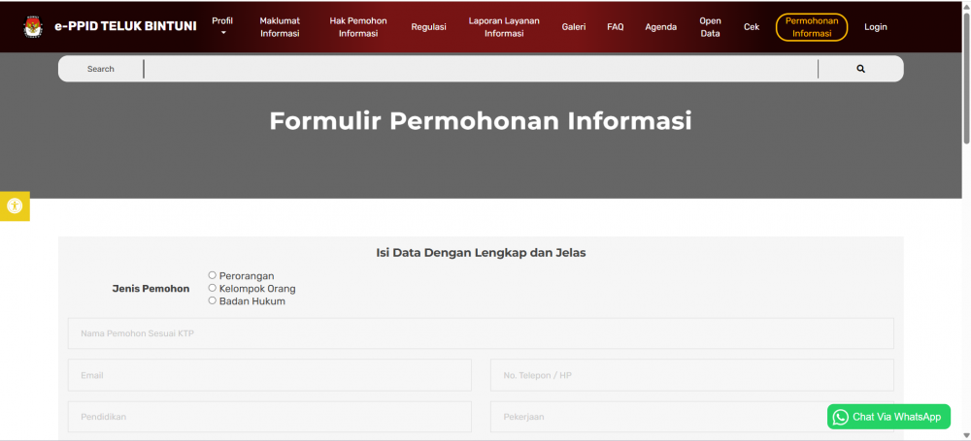Open the yellow accessibility widget icon
Viewport: 971px width, 441px height.
point(15,205)
